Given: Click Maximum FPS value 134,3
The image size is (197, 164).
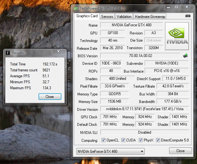Looking at the screenshot, I should (47, 88).
